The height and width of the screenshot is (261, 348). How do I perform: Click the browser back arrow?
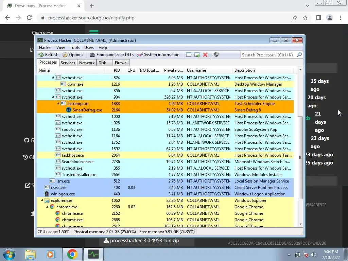tap(7, 18)
